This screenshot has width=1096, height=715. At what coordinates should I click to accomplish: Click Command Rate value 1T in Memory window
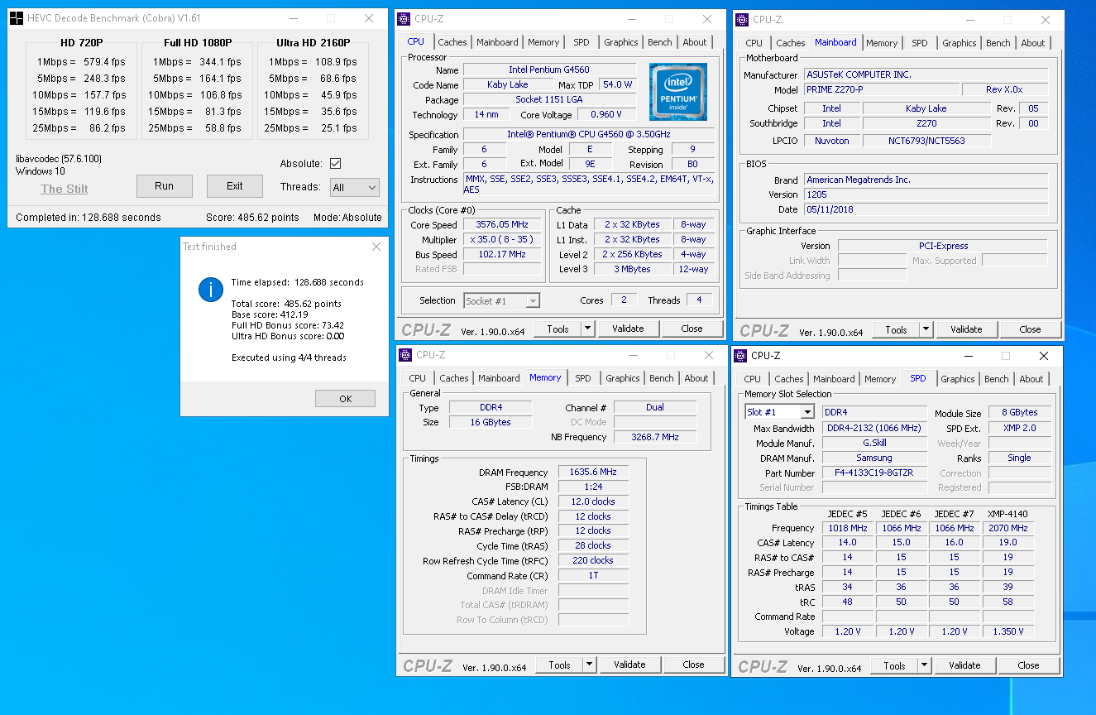(x=593, y=576)
